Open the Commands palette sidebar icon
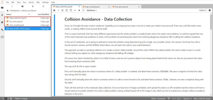Image resolution: width=213 pixels, height=100 pixels. [2, 22]
